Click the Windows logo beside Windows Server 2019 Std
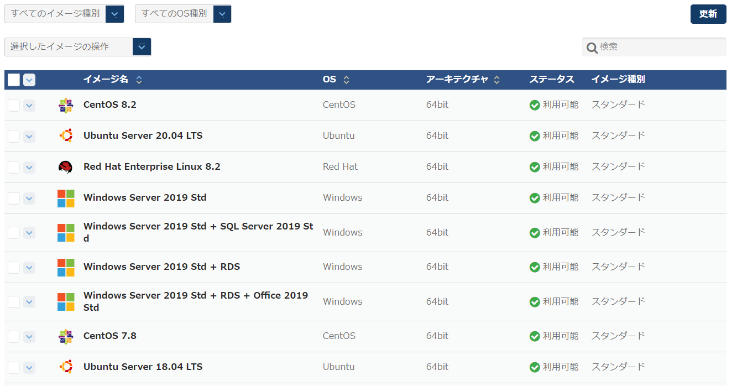Screen dimensions: 737x386 tap(66, 197)
